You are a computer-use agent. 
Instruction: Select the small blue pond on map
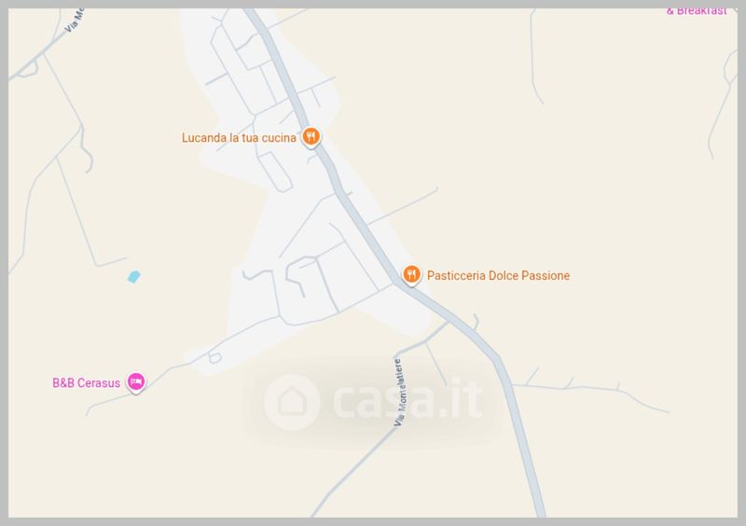click(x=133, y=277)
